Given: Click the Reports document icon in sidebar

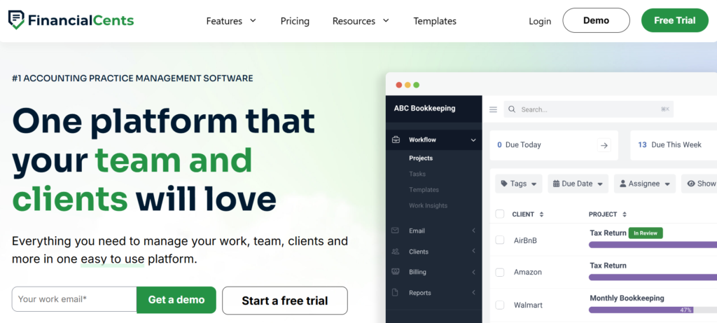Looking at the screenshot, I should coord(395,292).
